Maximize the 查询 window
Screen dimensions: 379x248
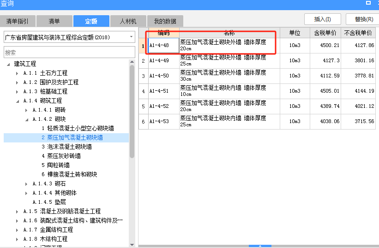(368, 3)
